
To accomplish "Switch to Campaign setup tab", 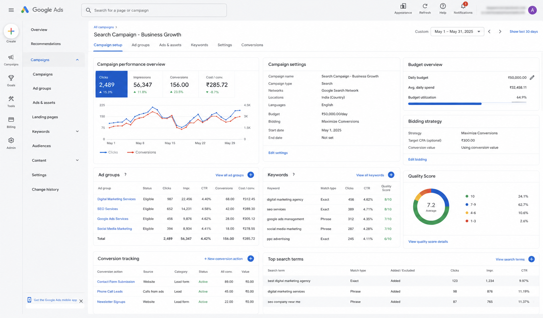I will 108,45.
